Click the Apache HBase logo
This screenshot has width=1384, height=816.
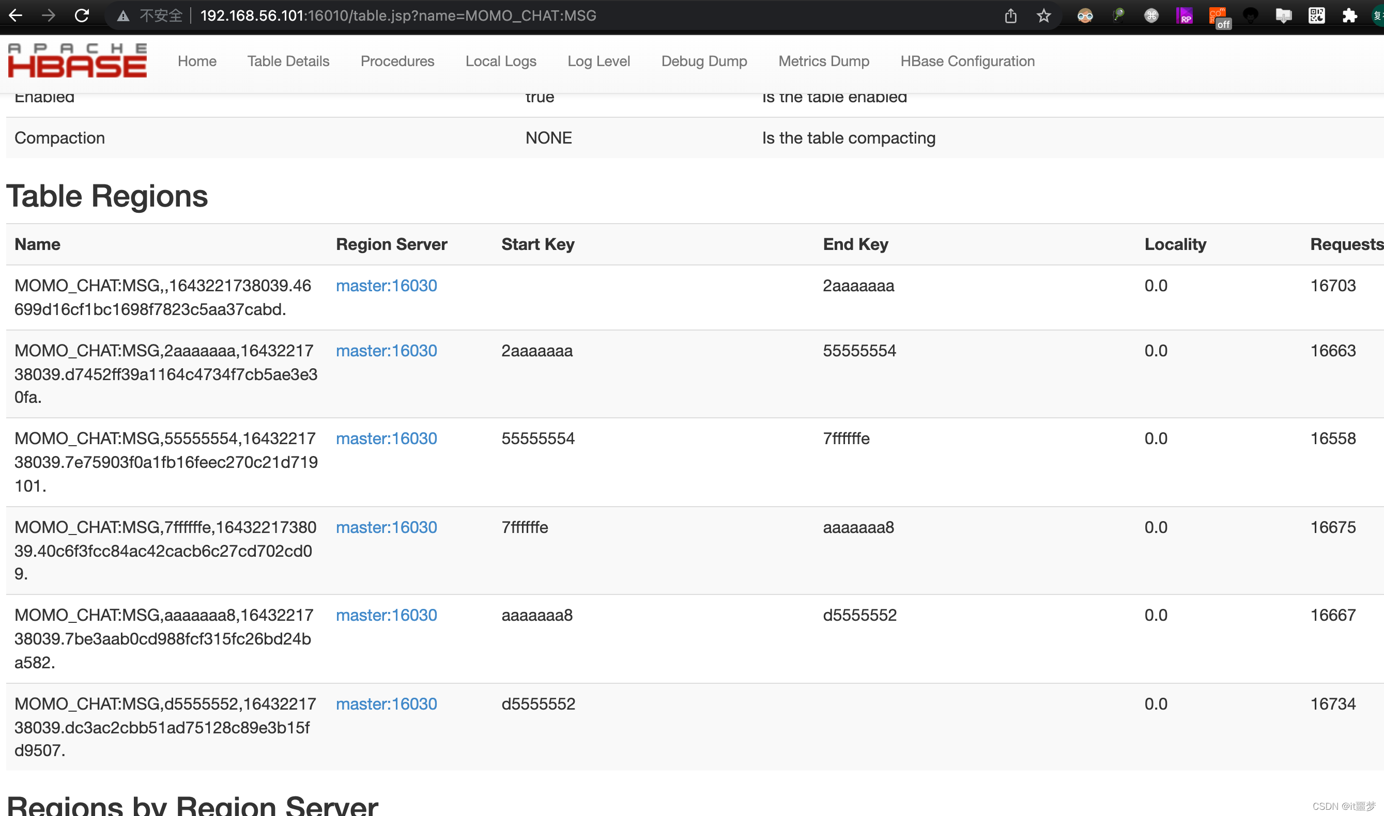tap(78, 60)
